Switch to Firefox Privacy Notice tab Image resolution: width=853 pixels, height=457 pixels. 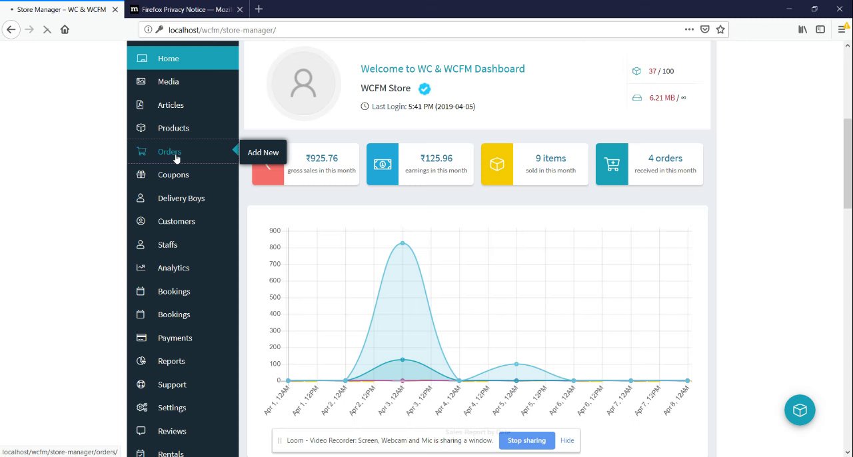tap(182, 9)
